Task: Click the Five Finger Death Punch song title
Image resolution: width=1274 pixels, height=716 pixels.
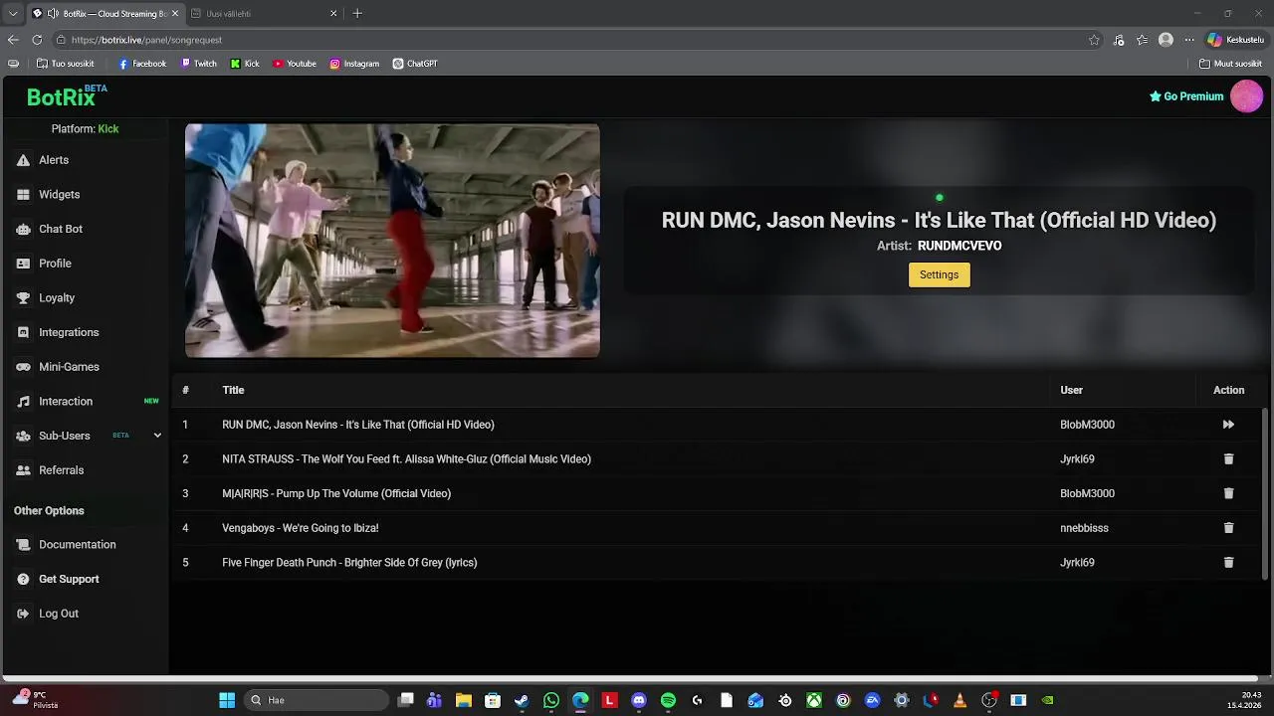Action: [x=349, y=563]
